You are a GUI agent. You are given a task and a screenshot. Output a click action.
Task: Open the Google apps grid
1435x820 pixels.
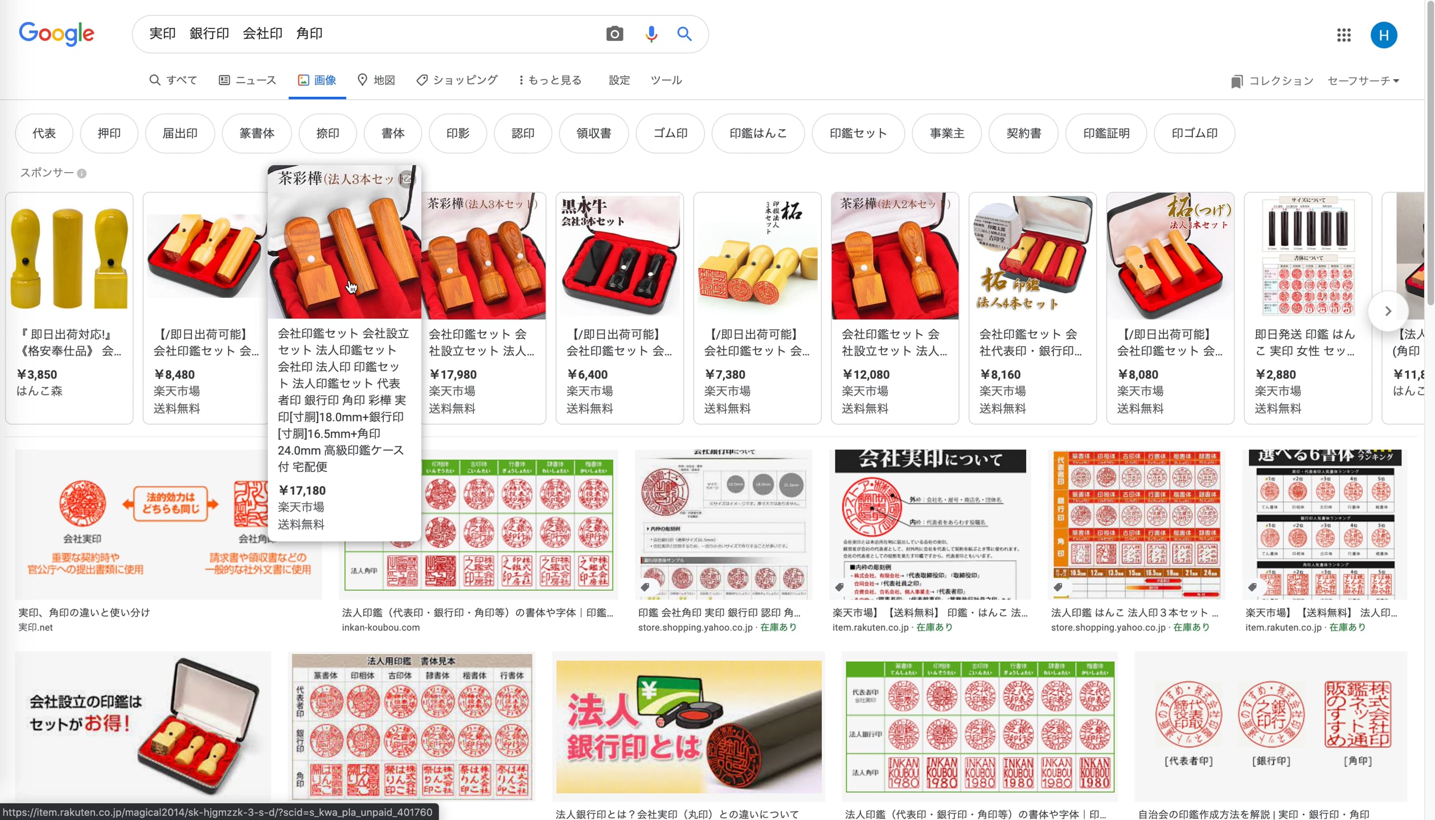click(1344, 35)
